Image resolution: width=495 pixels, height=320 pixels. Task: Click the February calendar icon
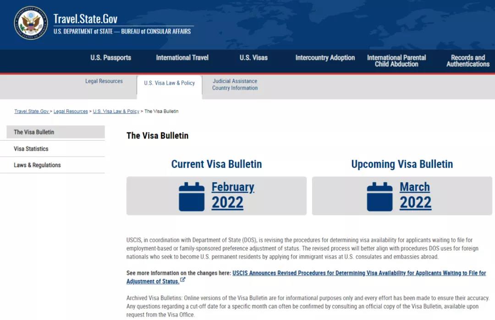192,196
